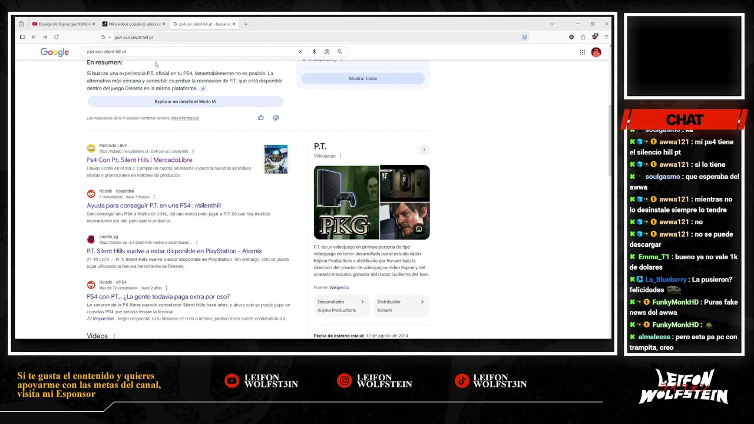The height and width of the screenshot is (424, 754).
Task: Open the extensions puzzle icon
Action: pos(583,37)
